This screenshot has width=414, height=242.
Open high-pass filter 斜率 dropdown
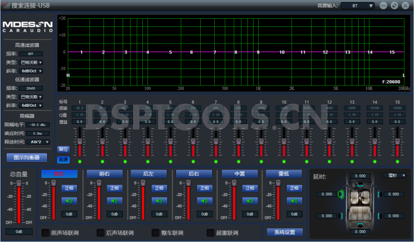[x=31, y=71]
